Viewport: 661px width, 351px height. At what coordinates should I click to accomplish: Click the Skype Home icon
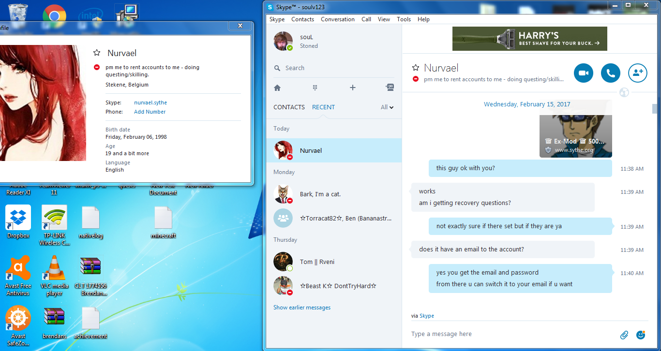click(x=277, y=88)
